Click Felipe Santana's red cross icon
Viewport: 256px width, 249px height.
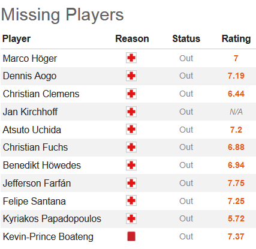[x=131, y=200]
